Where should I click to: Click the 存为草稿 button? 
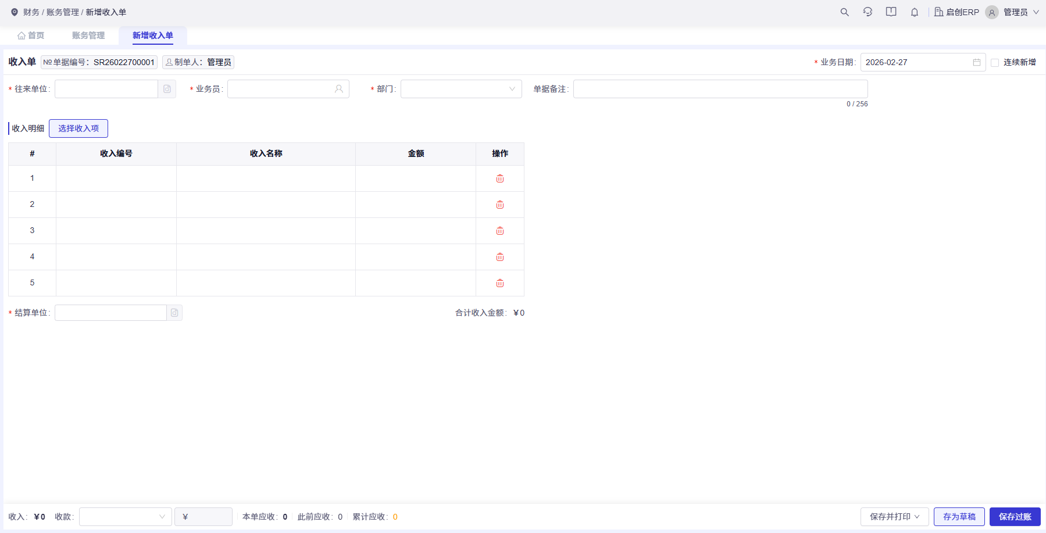pyautogui.click(x=959, y=517)
